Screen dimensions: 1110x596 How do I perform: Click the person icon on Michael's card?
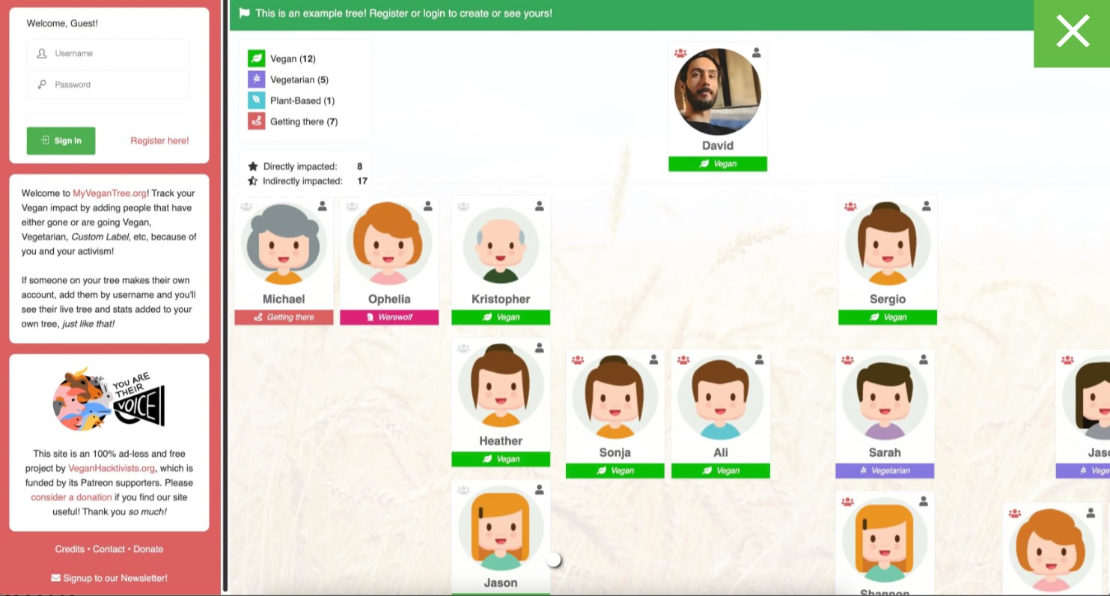(x=323, y=206)
